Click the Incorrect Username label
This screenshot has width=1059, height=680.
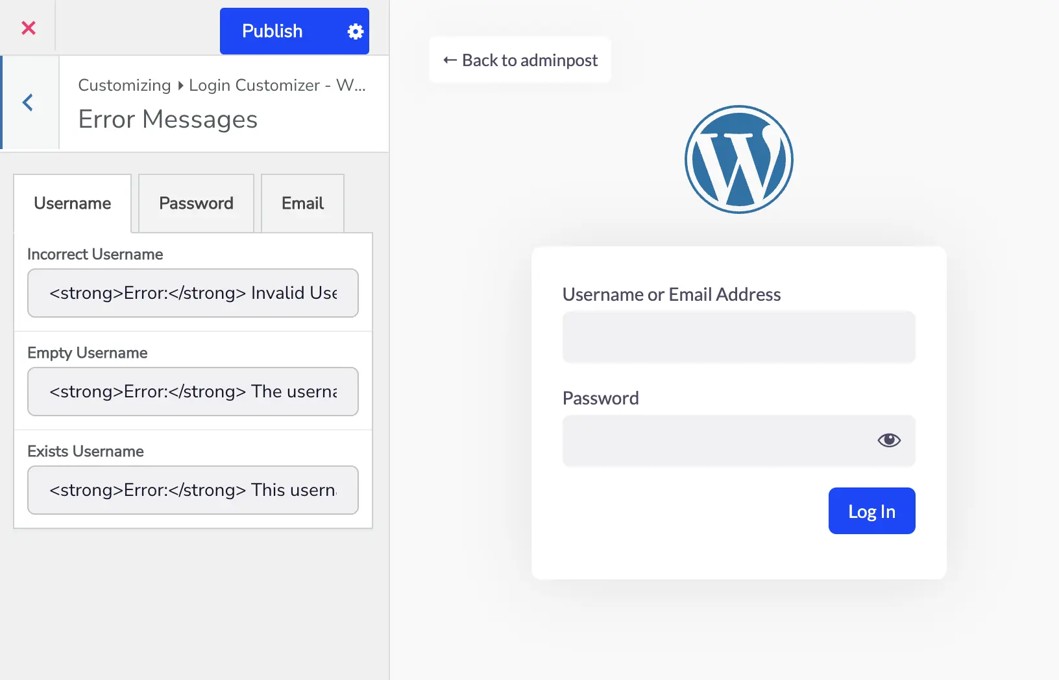pyautogui.click(x=95, y=254)
